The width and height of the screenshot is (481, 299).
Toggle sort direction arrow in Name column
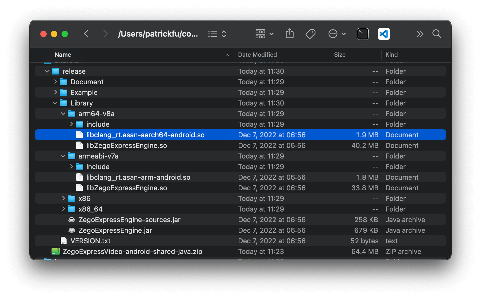point(227,55)
